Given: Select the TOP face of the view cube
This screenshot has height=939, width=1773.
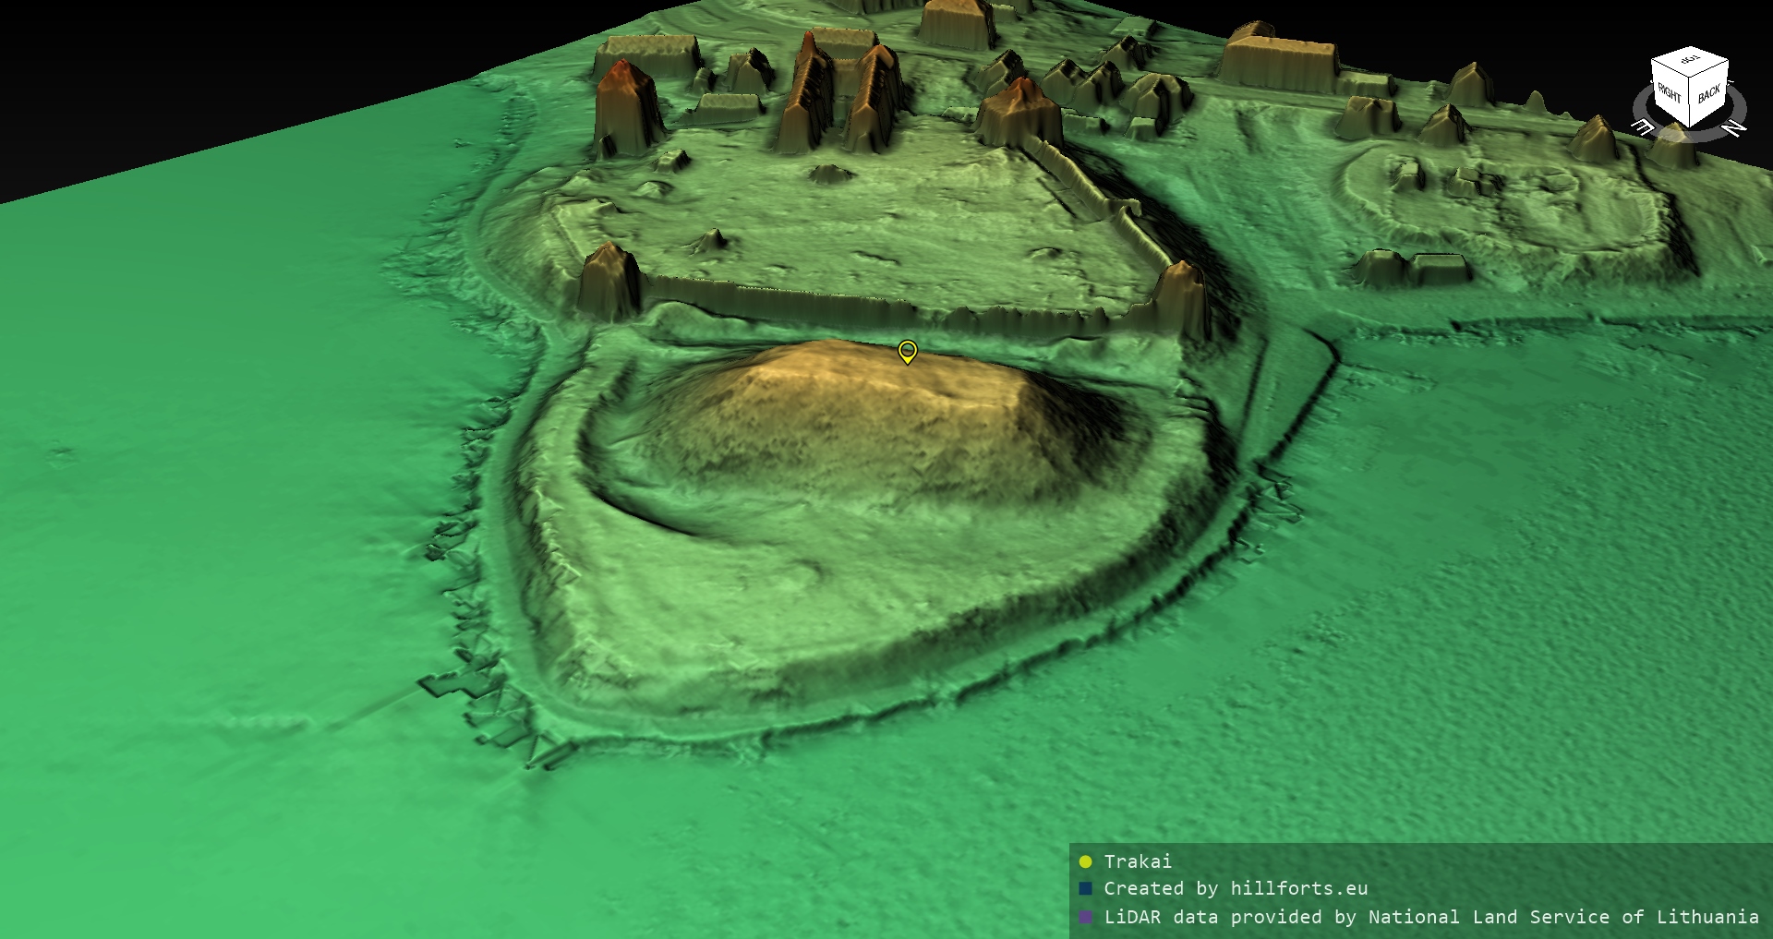Looking at the screenshot, I should click(1690, 62).
